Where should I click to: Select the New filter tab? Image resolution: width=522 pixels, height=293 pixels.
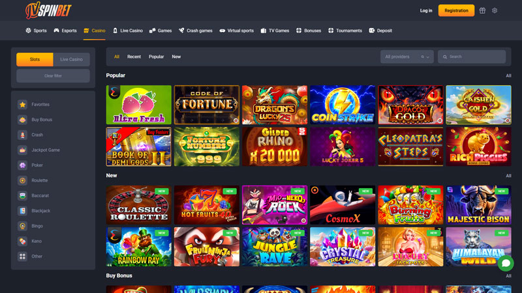[176, 57]
